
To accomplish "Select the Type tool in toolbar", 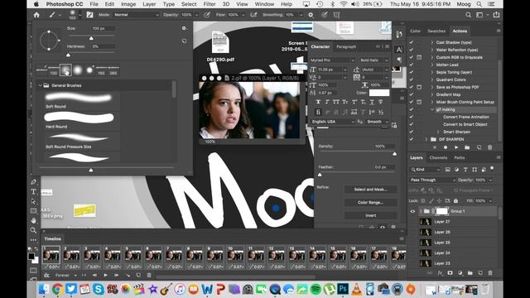I will tap(33, 191).
